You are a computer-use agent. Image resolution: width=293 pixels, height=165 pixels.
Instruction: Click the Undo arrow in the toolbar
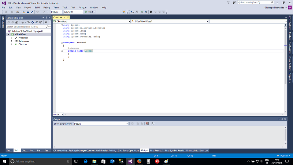point(37,12)
